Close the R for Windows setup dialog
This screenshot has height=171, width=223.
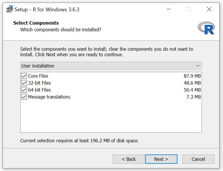pyautogui.click(x=209, y=9)
